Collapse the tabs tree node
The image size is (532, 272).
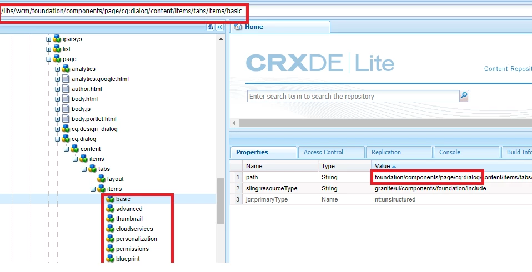coord(84,169)
